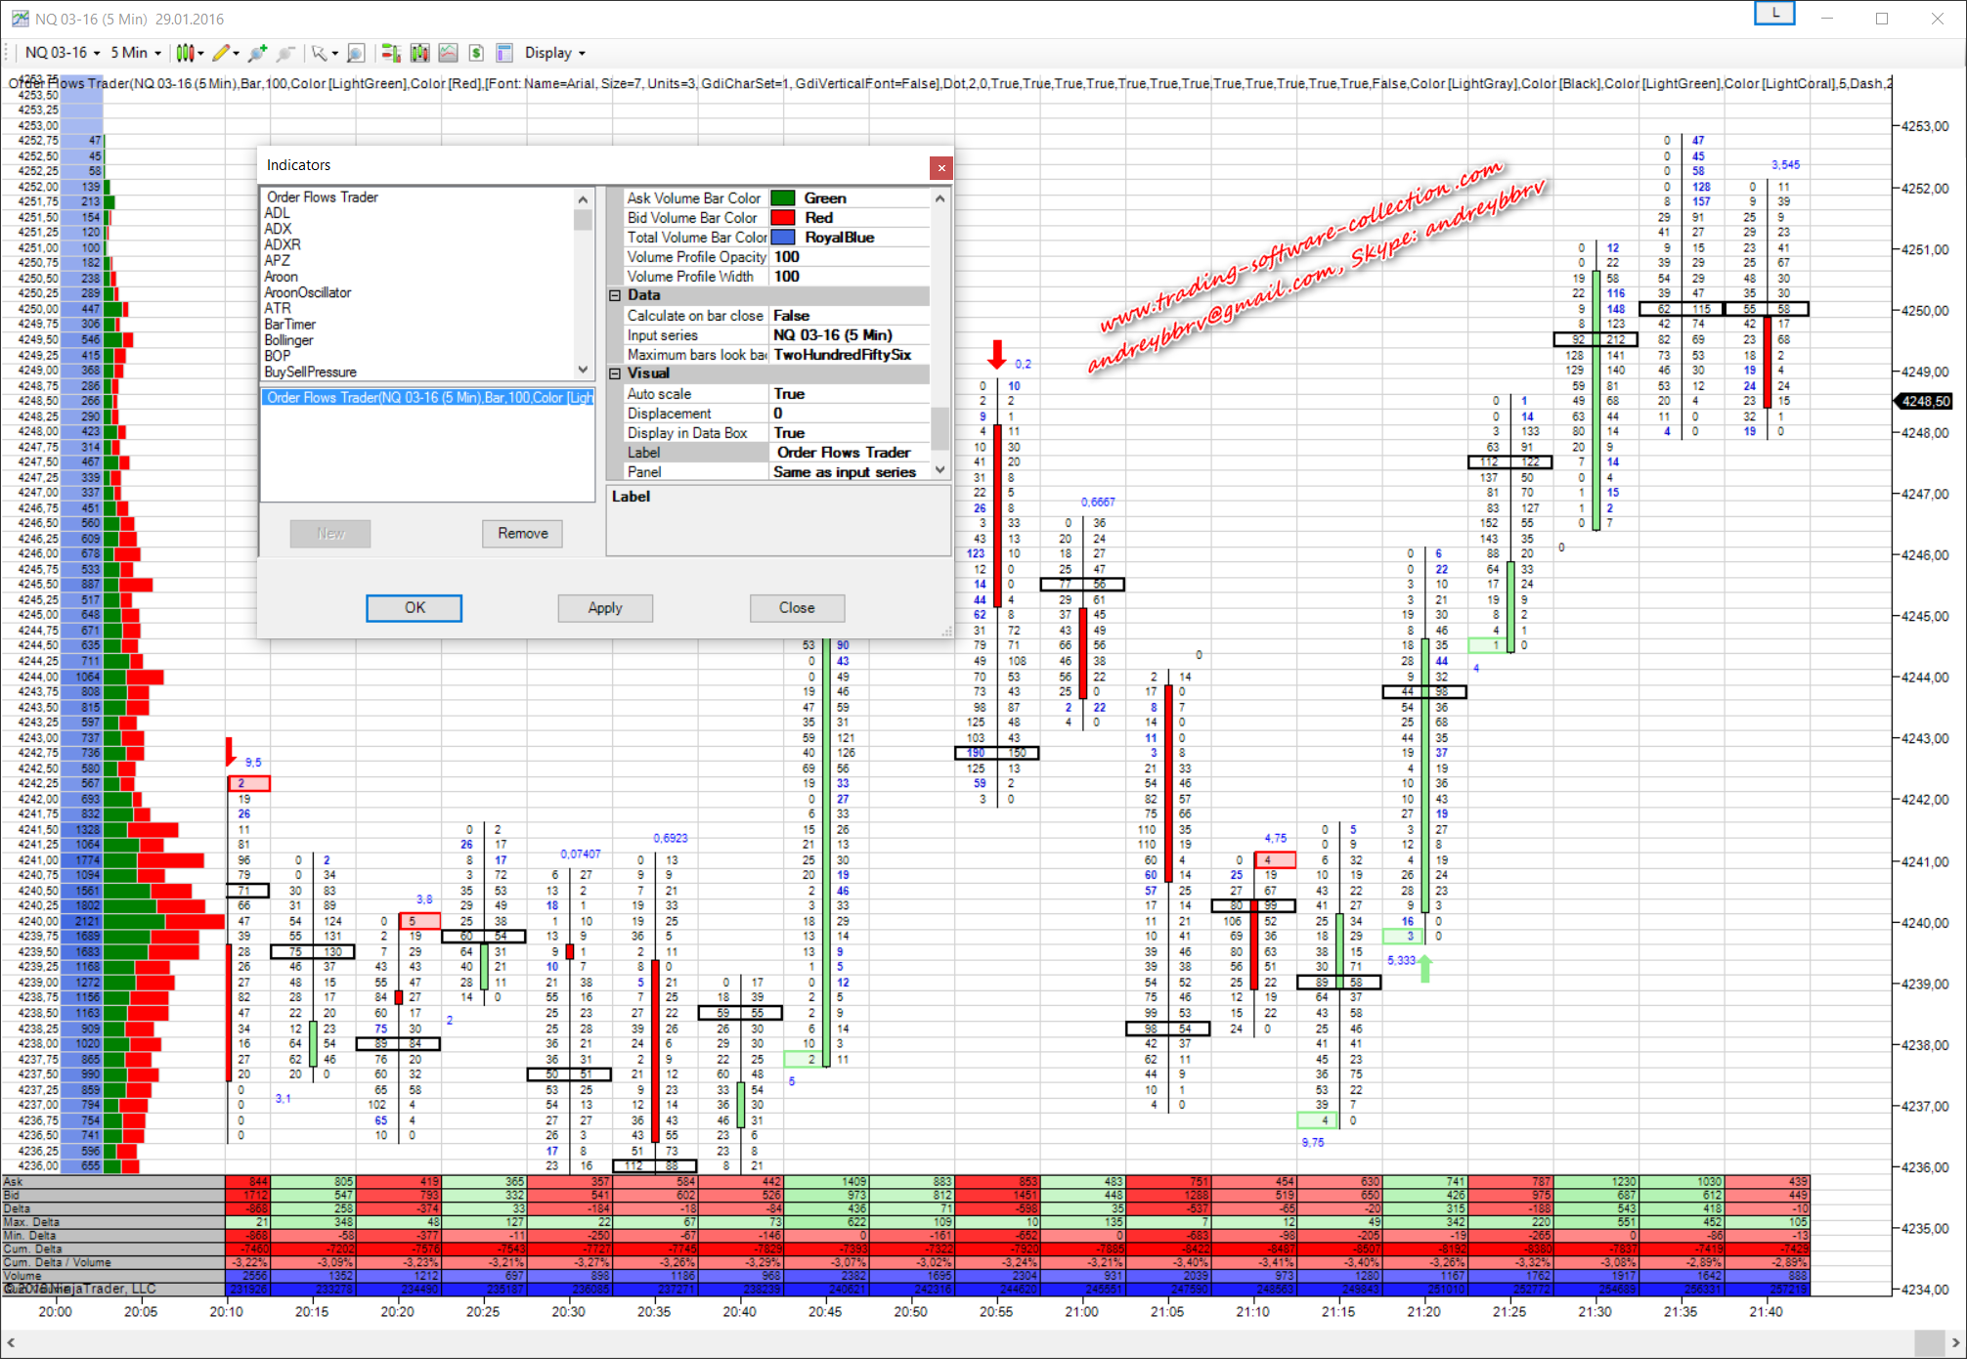
Task: Select the pencil drawing tools icon
Action: [221, 53]
